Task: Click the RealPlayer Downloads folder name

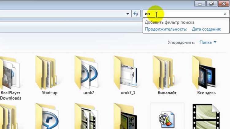Action: [10, 95]
